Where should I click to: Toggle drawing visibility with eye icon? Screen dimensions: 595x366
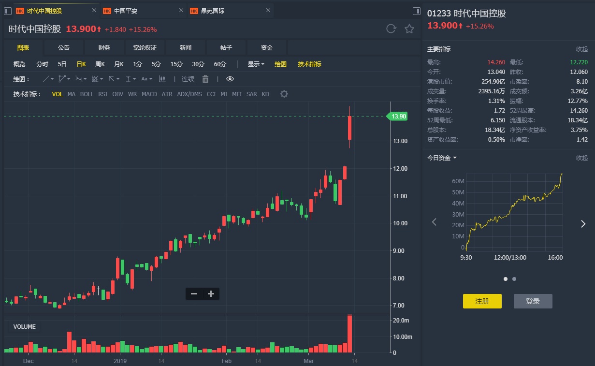click(230, 79)
